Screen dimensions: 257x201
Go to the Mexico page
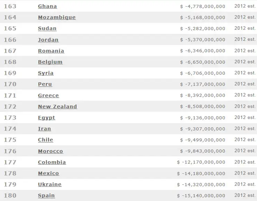(48, 173)
